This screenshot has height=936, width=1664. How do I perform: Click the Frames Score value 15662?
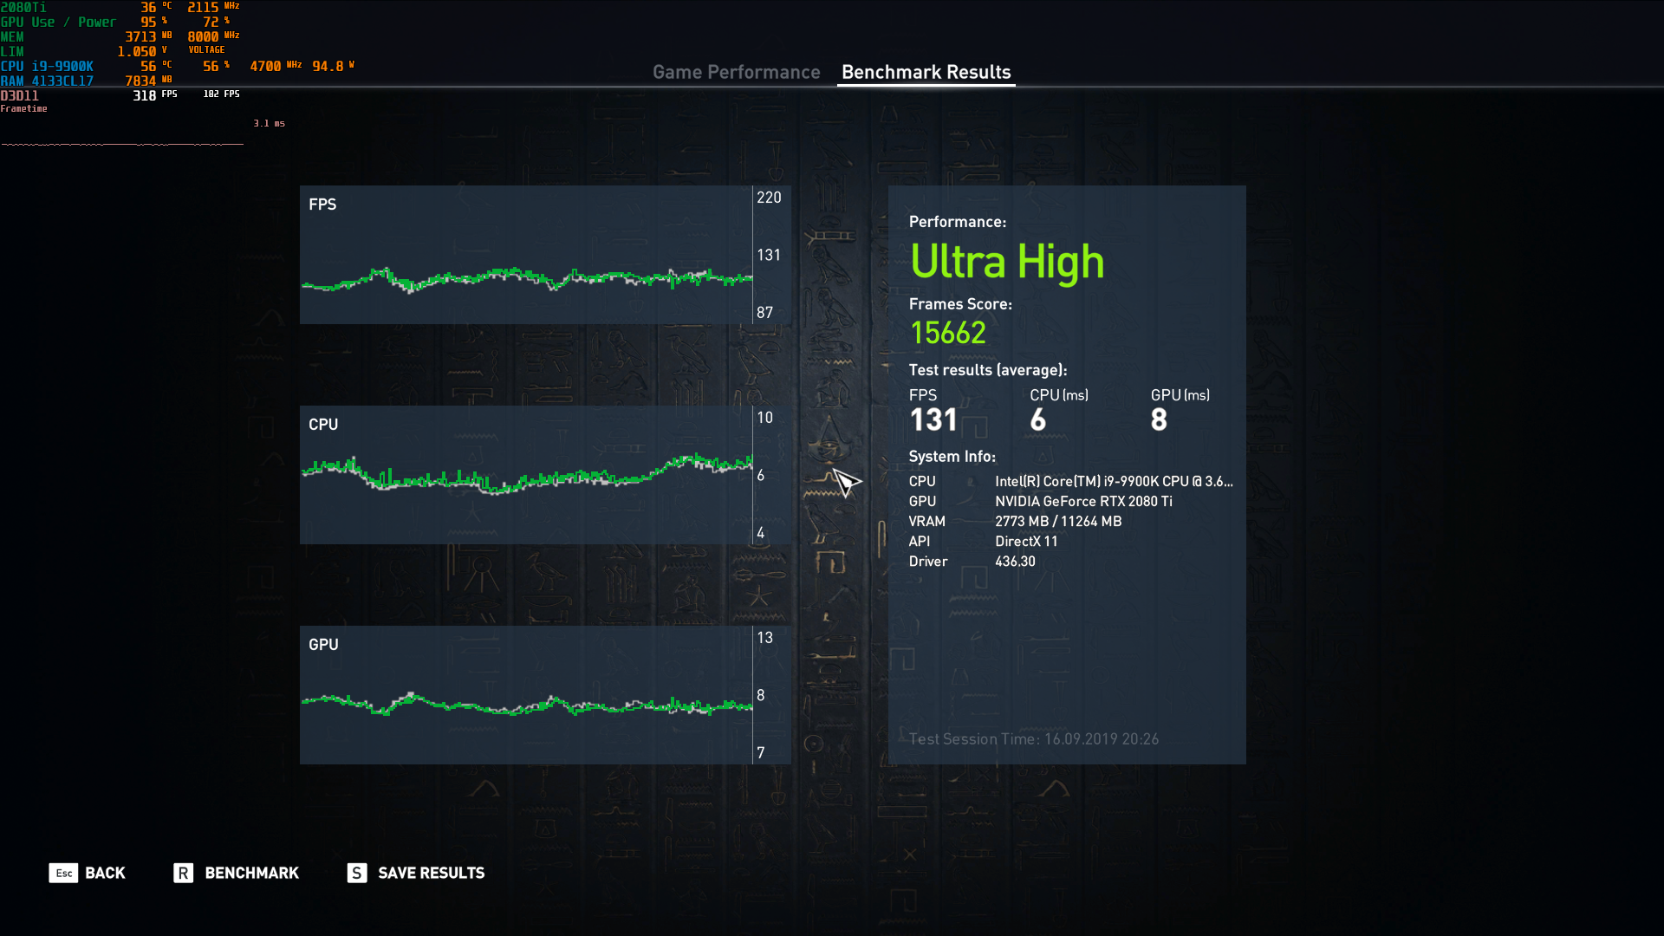click(947, 332)
